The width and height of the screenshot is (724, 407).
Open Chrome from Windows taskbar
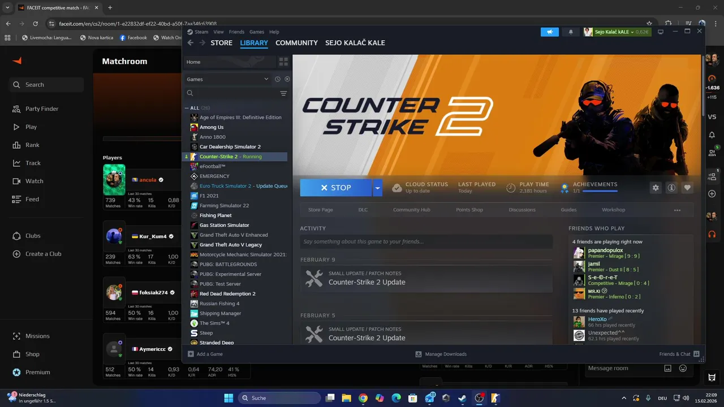click(x=363, y=398)
